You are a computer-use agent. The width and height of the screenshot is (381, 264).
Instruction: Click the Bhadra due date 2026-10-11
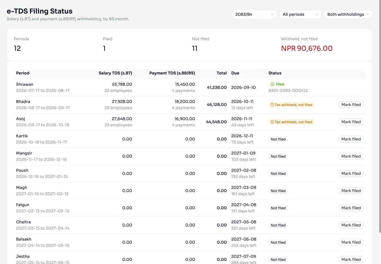(242, 102)
